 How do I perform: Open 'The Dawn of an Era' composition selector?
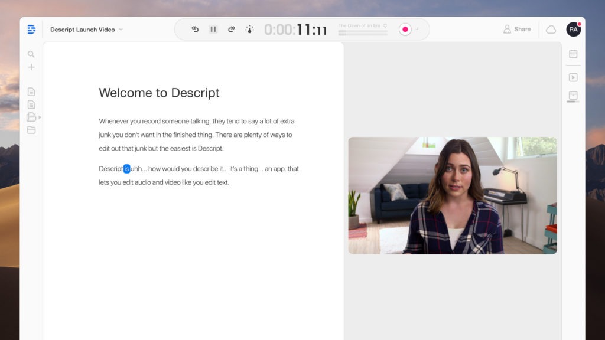coord(363,25)
